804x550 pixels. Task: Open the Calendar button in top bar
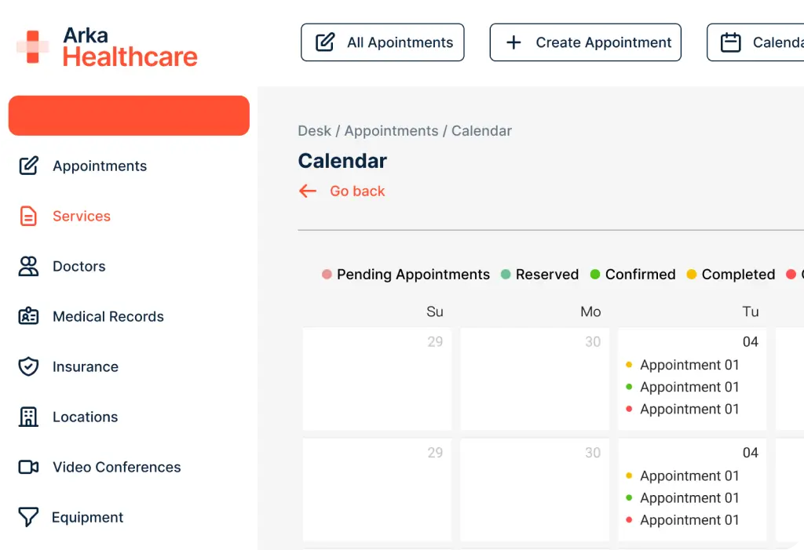(x=756, y=42)
